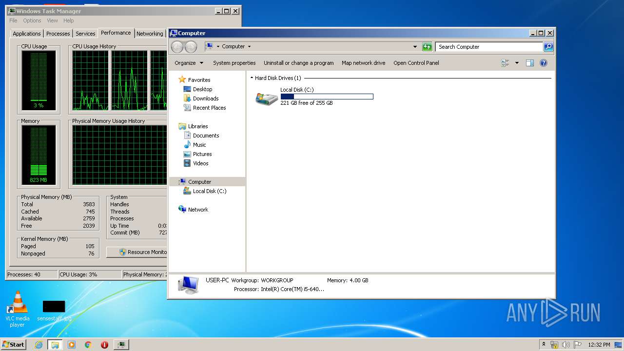
Task: Open Action Center flag tray icon
Action: (x=578, y=345)
